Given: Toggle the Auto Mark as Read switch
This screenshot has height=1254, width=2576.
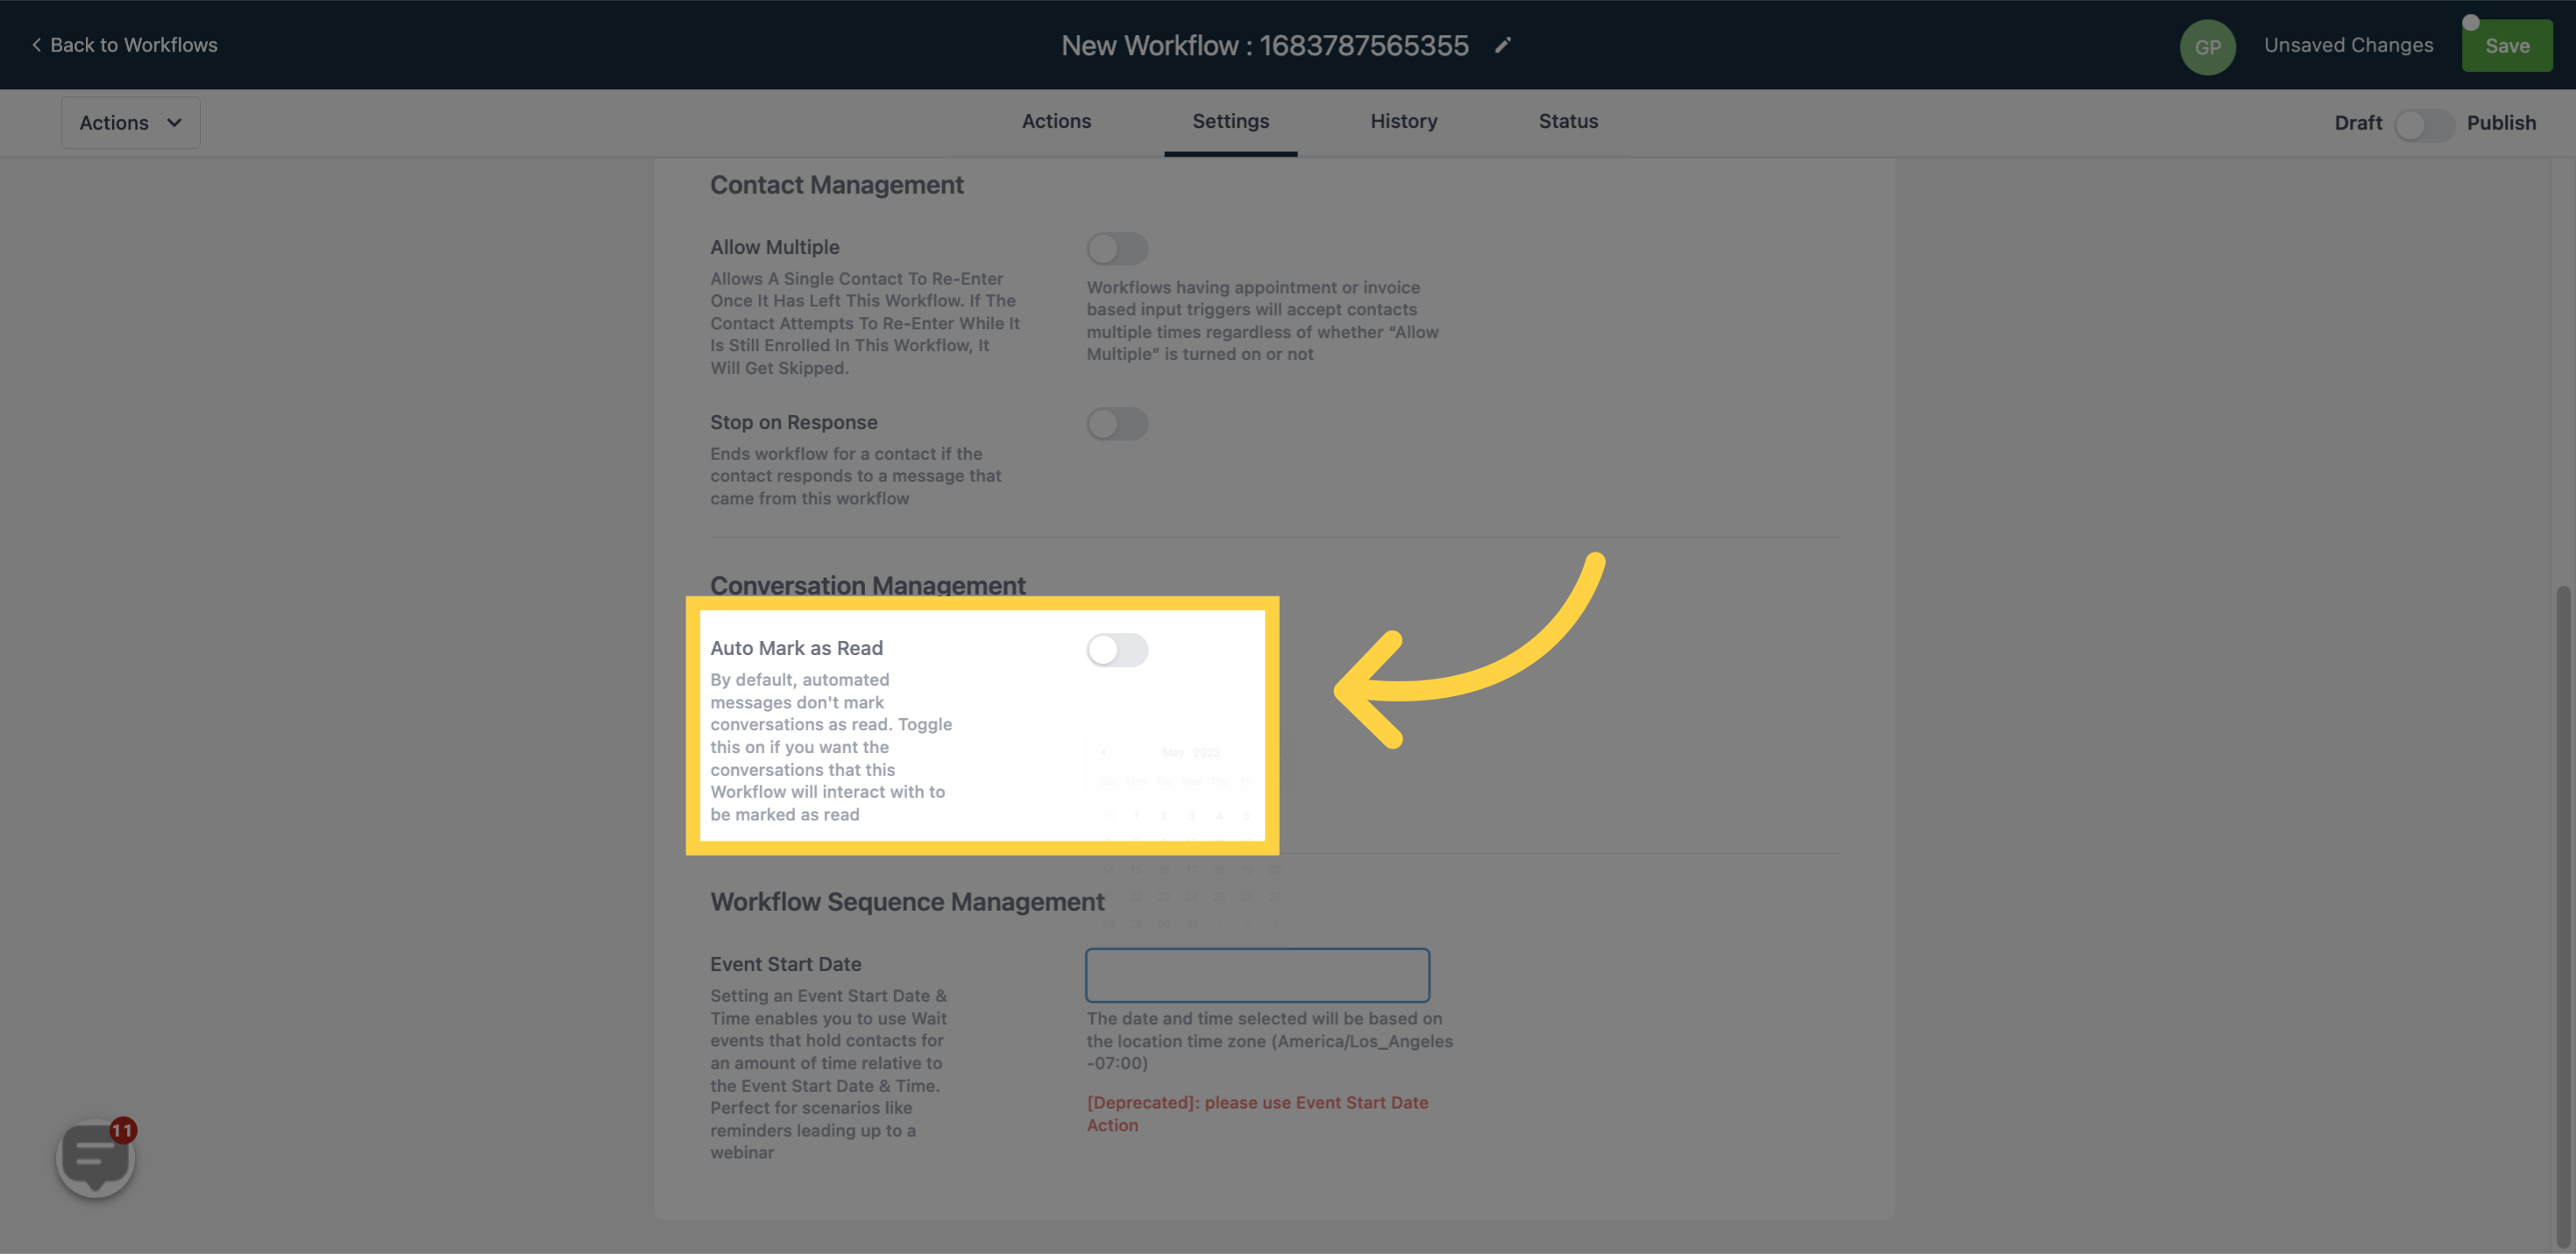Looking at the screenshot, I should click(1118, 650).
